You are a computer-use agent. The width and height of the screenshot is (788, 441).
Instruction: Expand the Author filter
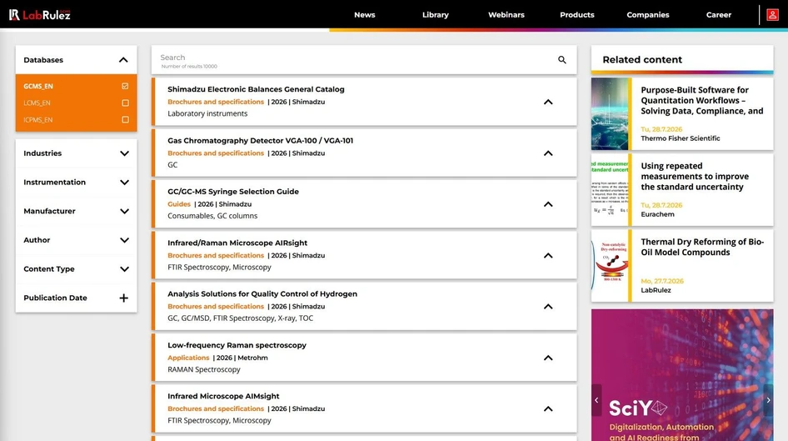click(124, 240)
